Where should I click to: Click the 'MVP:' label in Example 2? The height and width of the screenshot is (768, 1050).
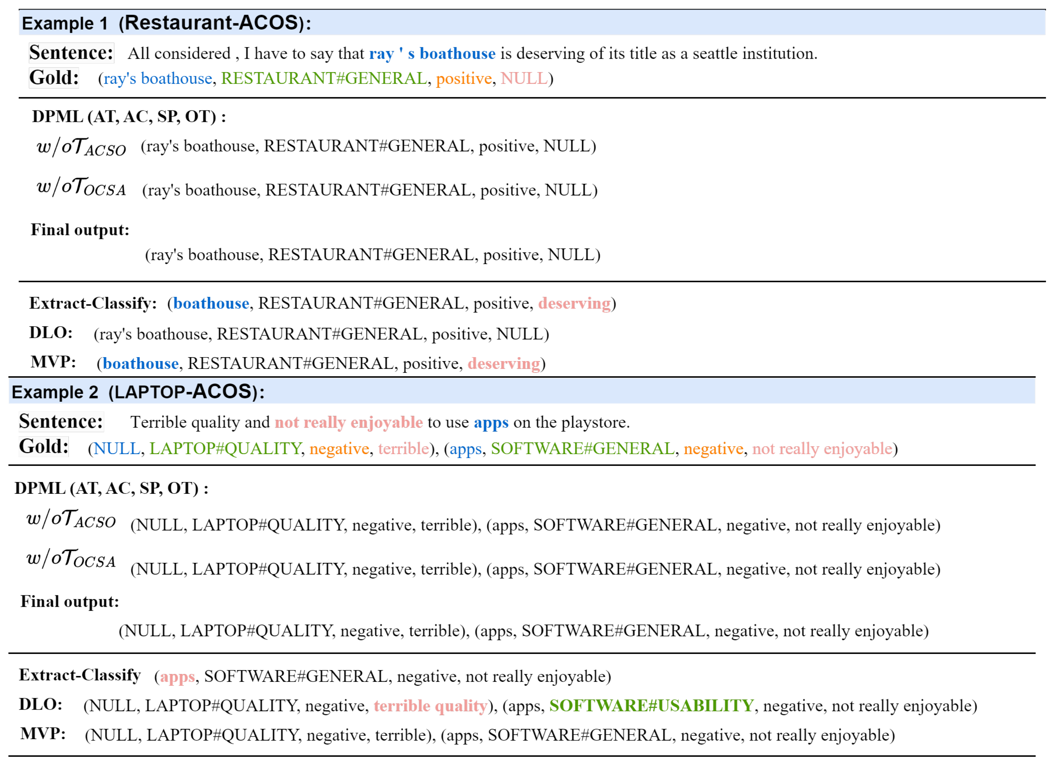point(43,734)
